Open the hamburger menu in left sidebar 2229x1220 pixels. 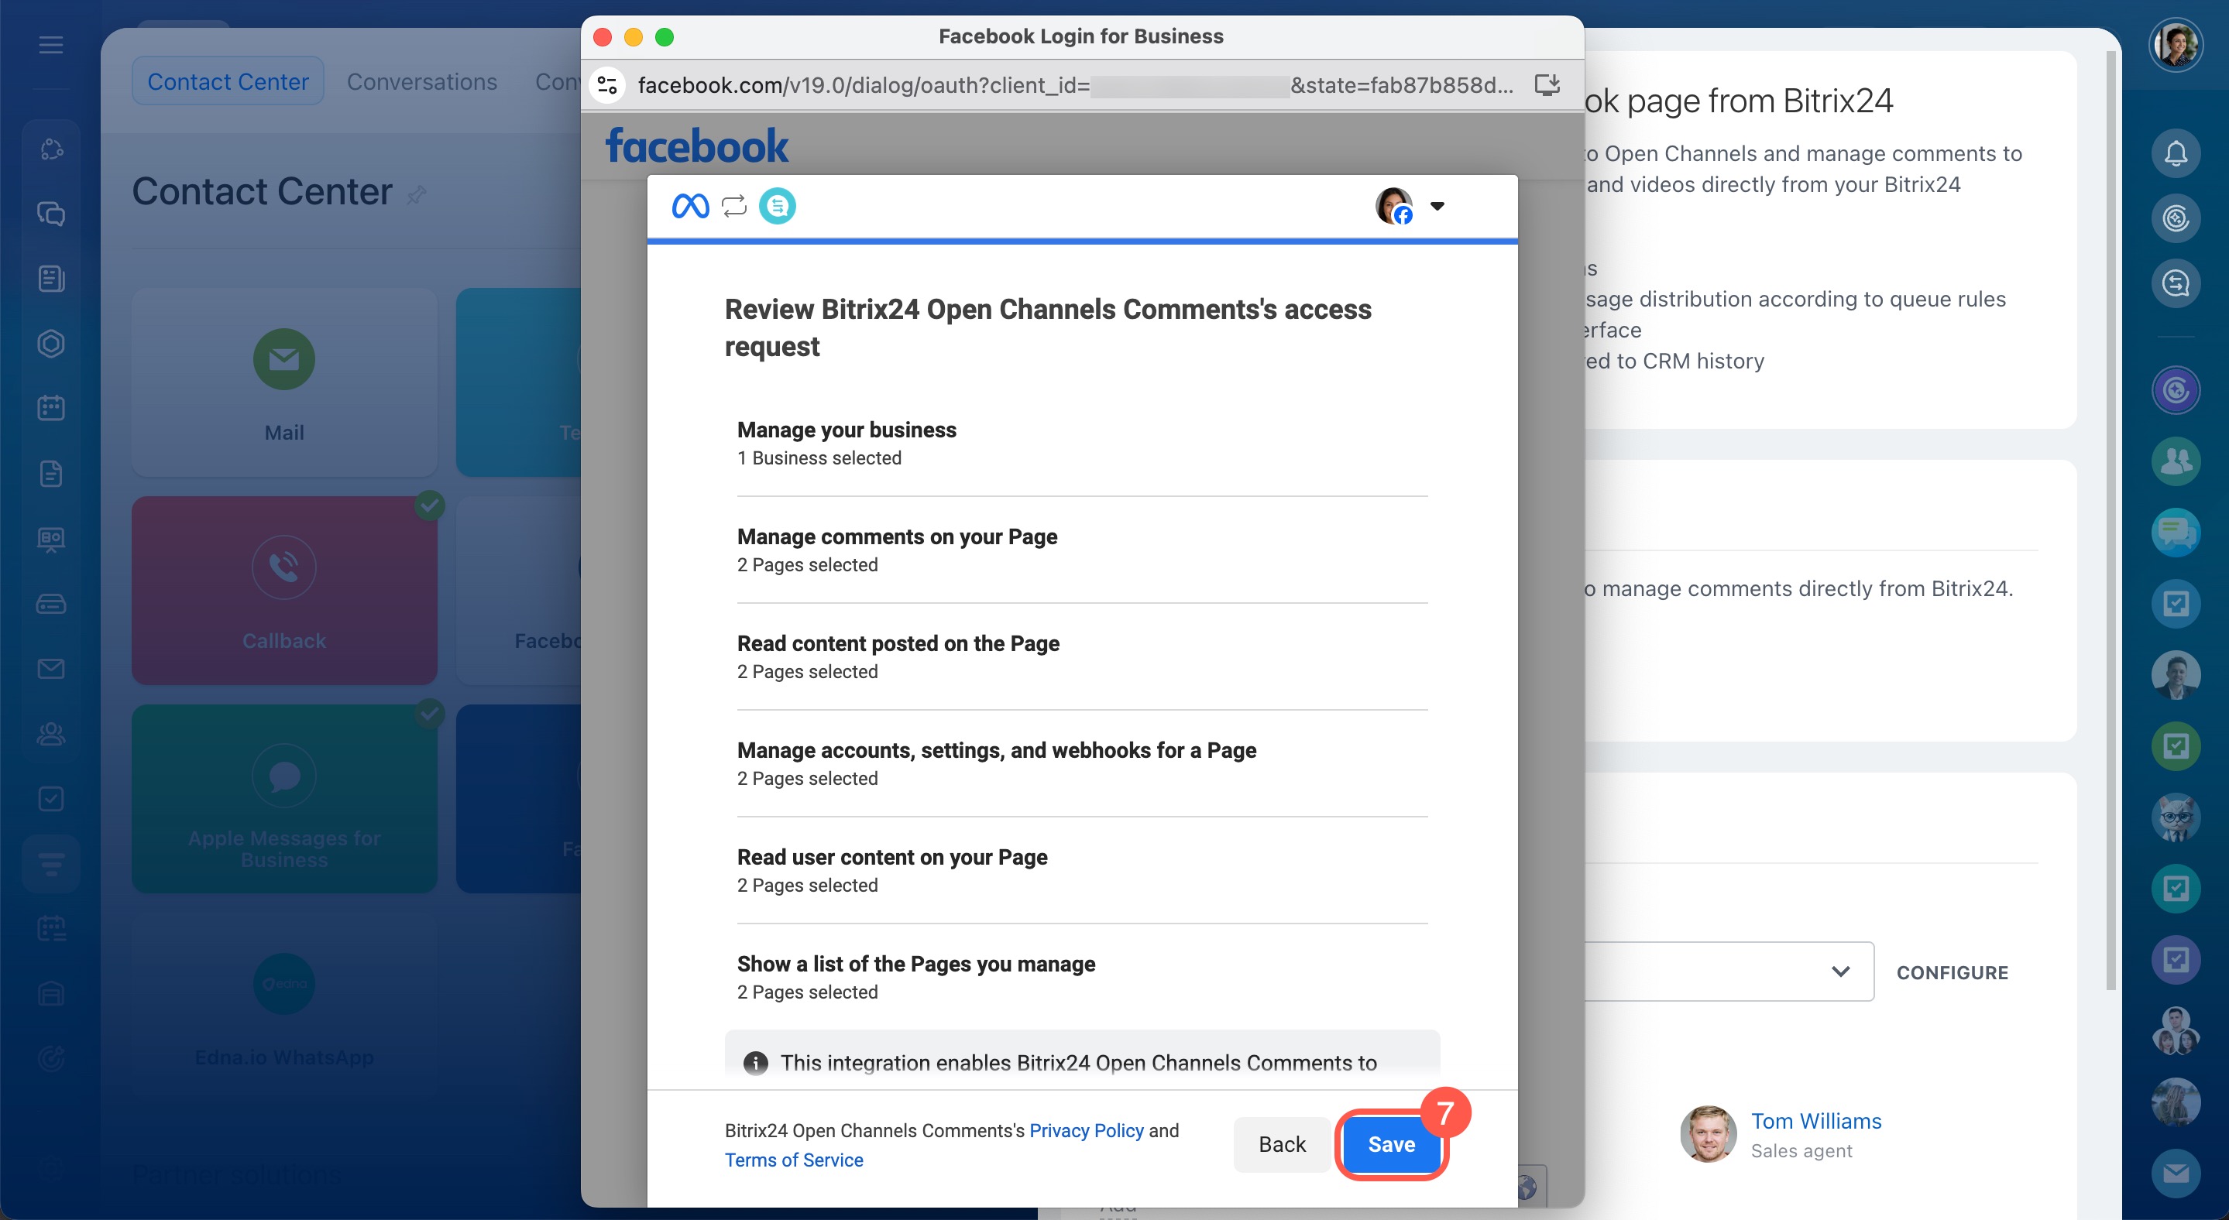51,45
